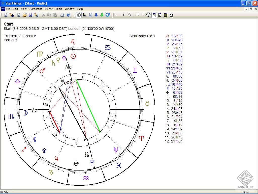258x194 pixels.
Task: Print the horoscope using the printer icon
Action: pyautogui.click(x=62, y=15)
